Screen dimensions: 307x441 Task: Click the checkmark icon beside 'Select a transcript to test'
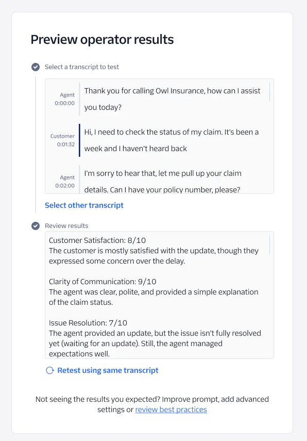click(x=36, y=67)
